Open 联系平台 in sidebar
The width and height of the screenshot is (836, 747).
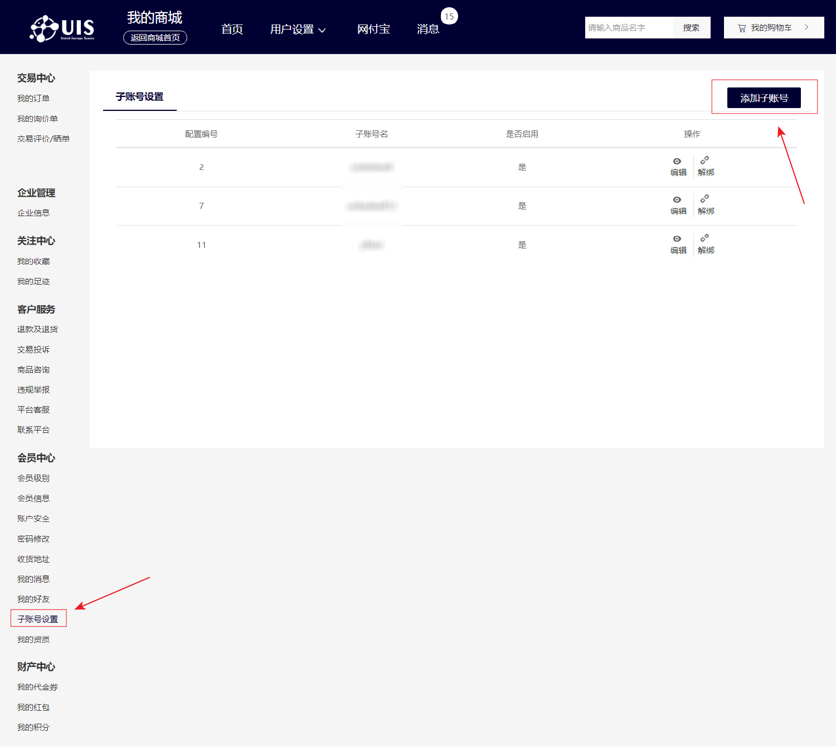[33, 429]
